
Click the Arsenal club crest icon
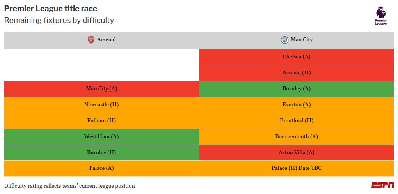(91, 40)
